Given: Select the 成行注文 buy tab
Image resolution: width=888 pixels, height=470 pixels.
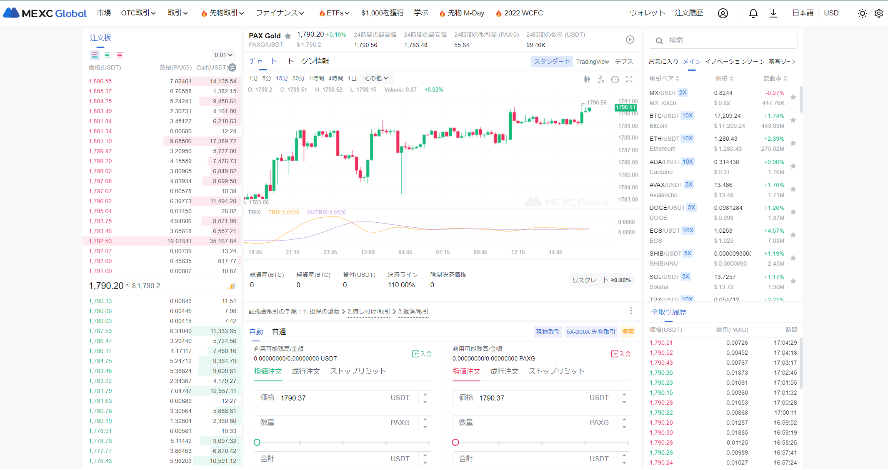Looking at the screenshot, I should pos(305,371).
